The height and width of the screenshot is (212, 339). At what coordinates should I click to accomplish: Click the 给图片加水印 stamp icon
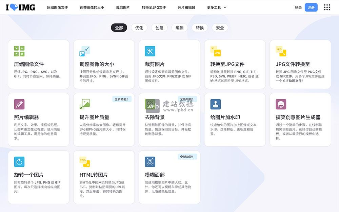point(215,104)
